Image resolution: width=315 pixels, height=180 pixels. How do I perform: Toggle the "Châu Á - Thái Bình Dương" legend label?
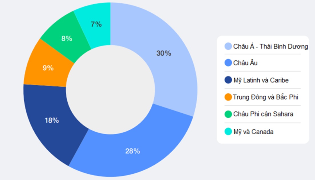pyautogui.click(x=270, y=46)
